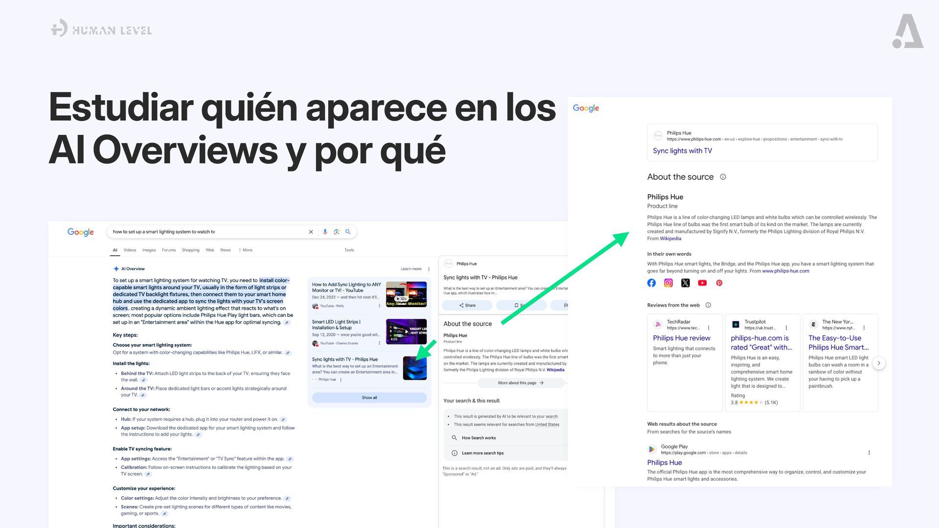939x528 pixels.
Task: Click the Google Lens camera icon
Action: pos(336,232)
